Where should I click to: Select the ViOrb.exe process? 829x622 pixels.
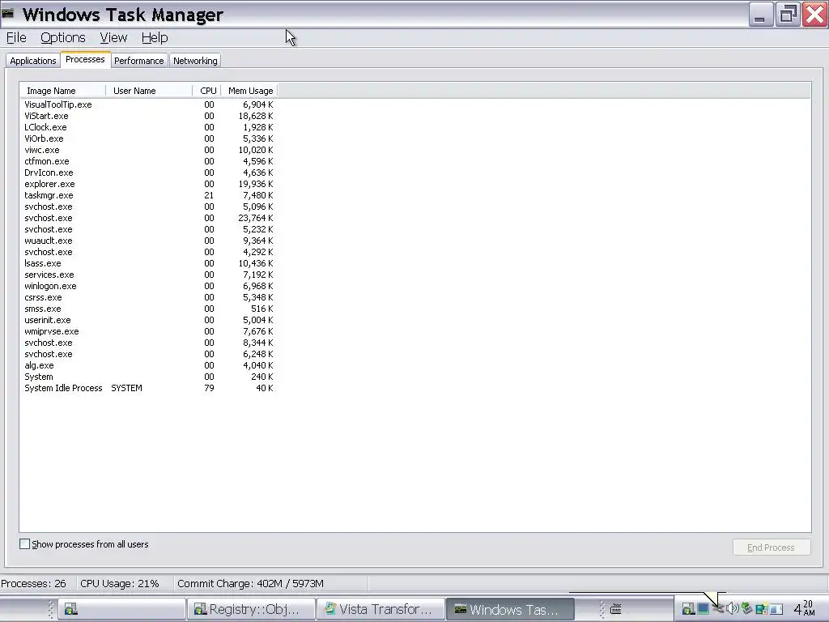coord(149,138)
